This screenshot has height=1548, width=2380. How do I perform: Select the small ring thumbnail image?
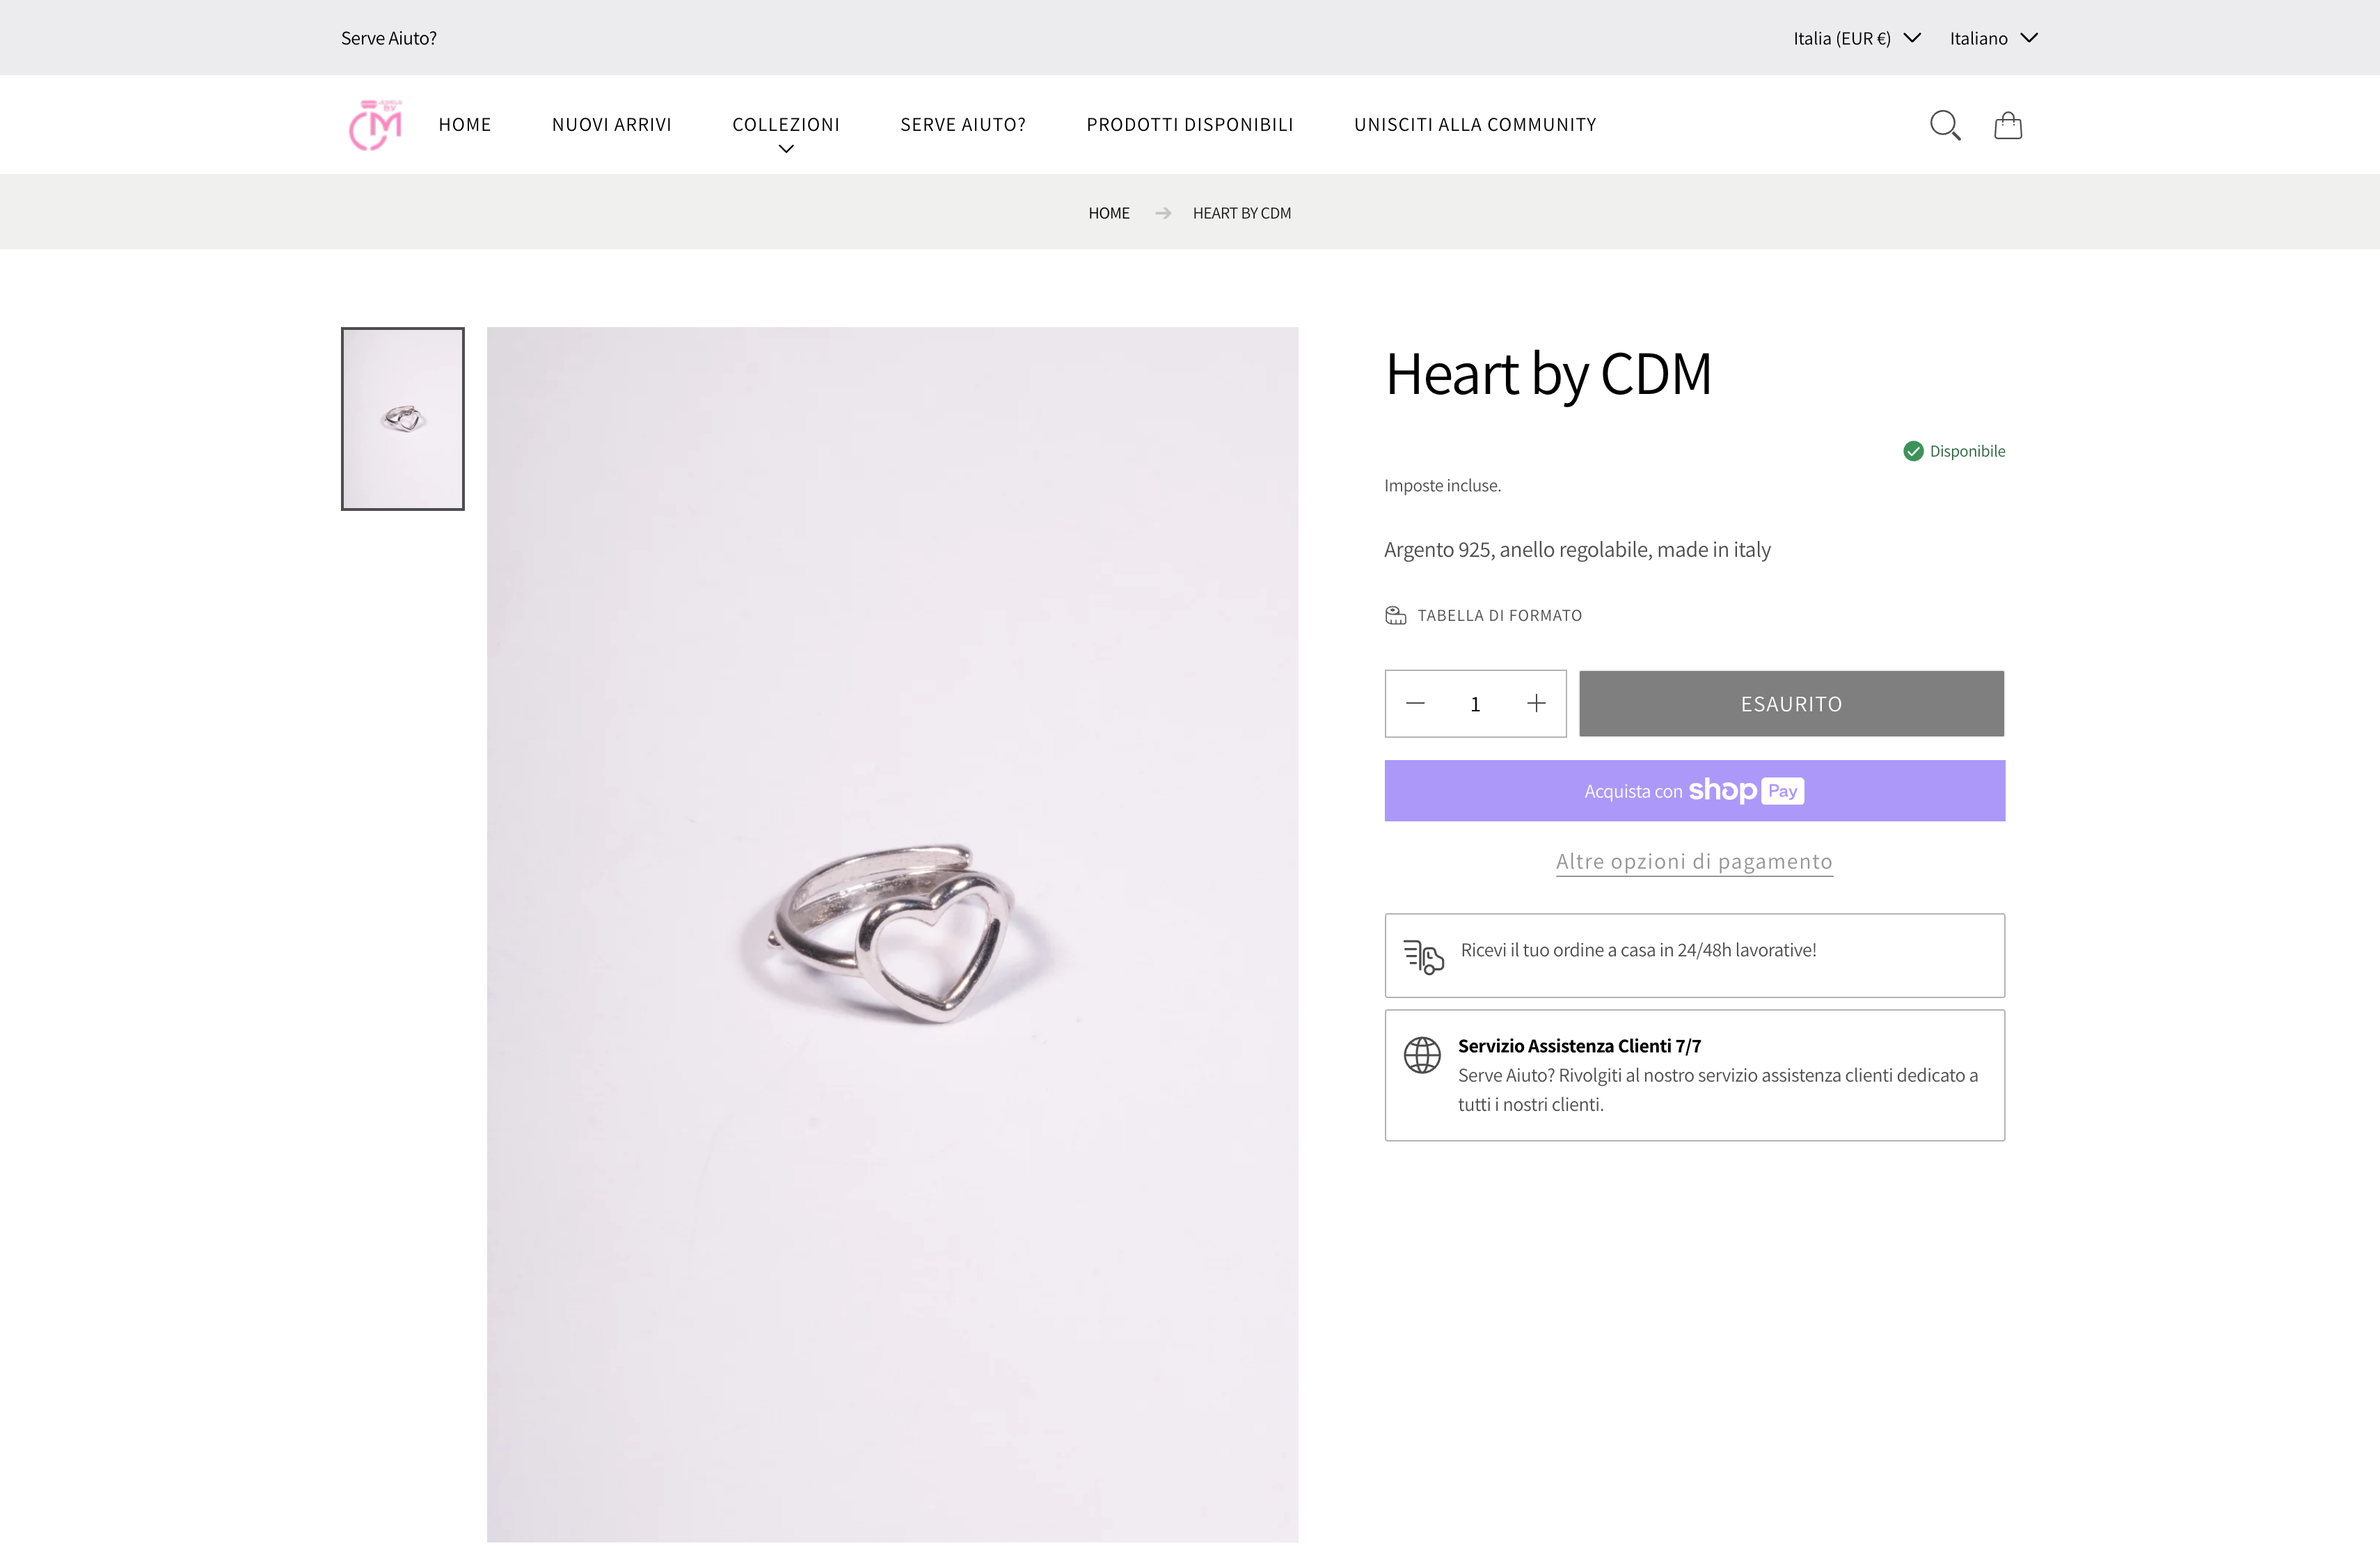[401, 419]
